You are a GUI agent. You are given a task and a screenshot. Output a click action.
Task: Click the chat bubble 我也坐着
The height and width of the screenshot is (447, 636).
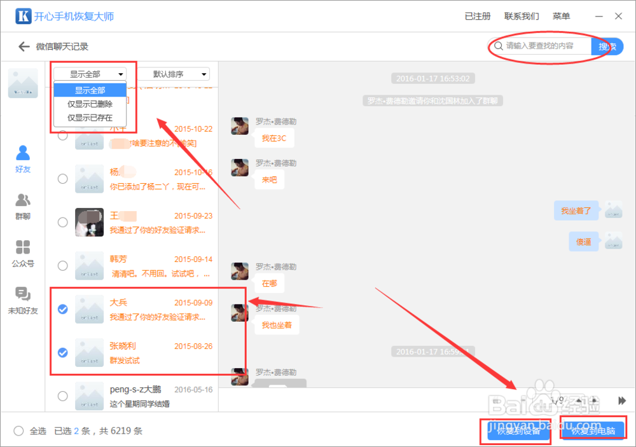277,325
